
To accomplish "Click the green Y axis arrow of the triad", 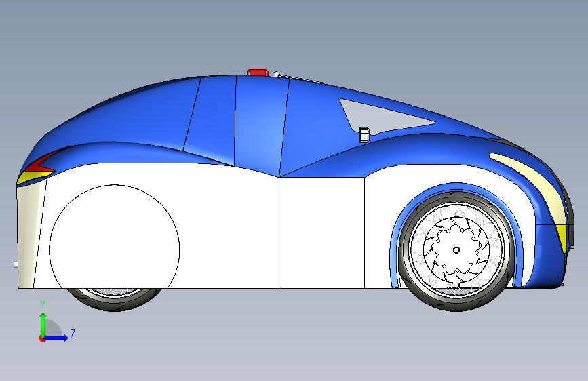I will (x=43, y=324).
